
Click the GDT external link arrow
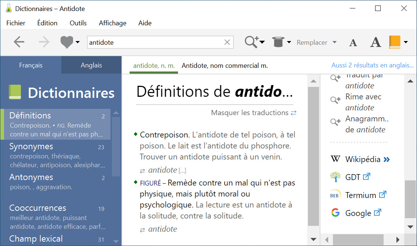(367, 176)
